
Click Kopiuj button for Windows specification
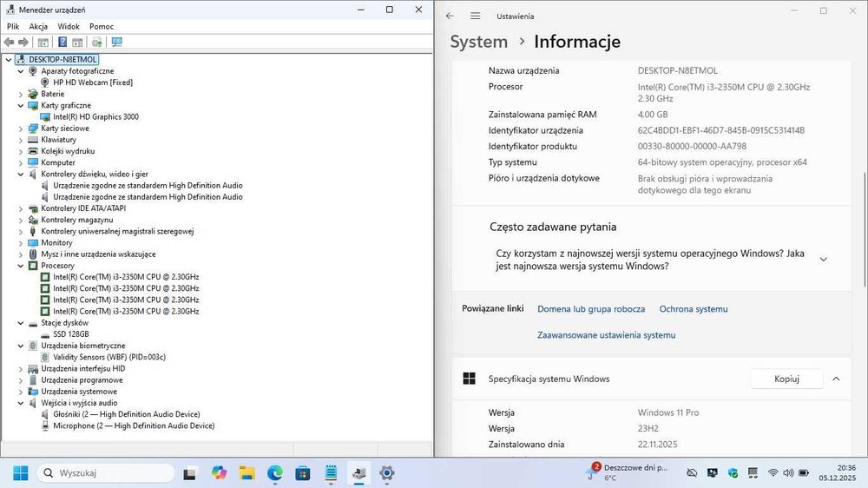click(786, 379)
